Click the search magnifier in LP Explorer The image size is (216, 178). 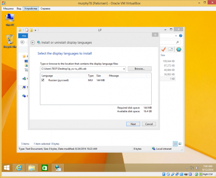(178, 42)
